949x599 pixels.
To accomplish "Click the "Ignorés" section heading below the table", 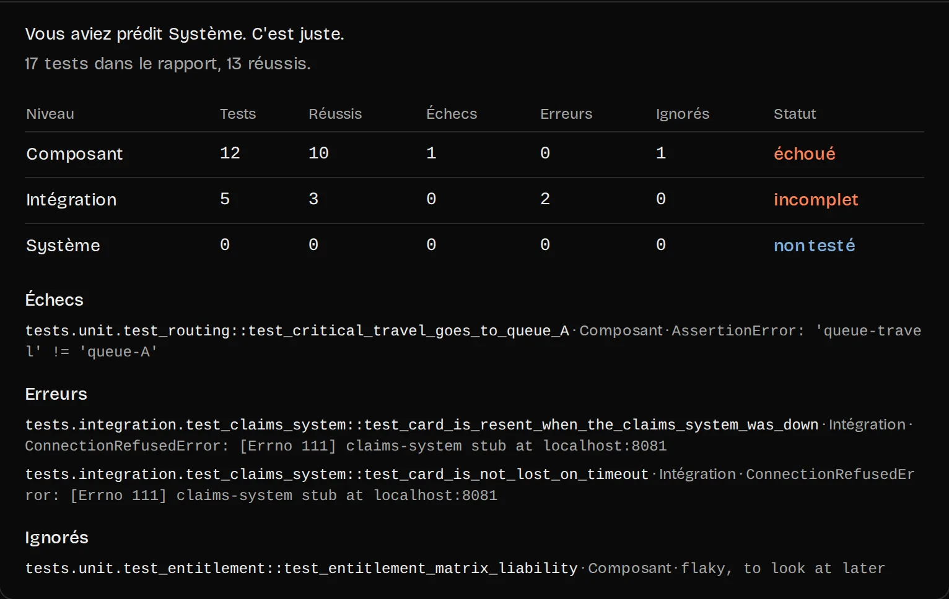I will coord(56,538).
